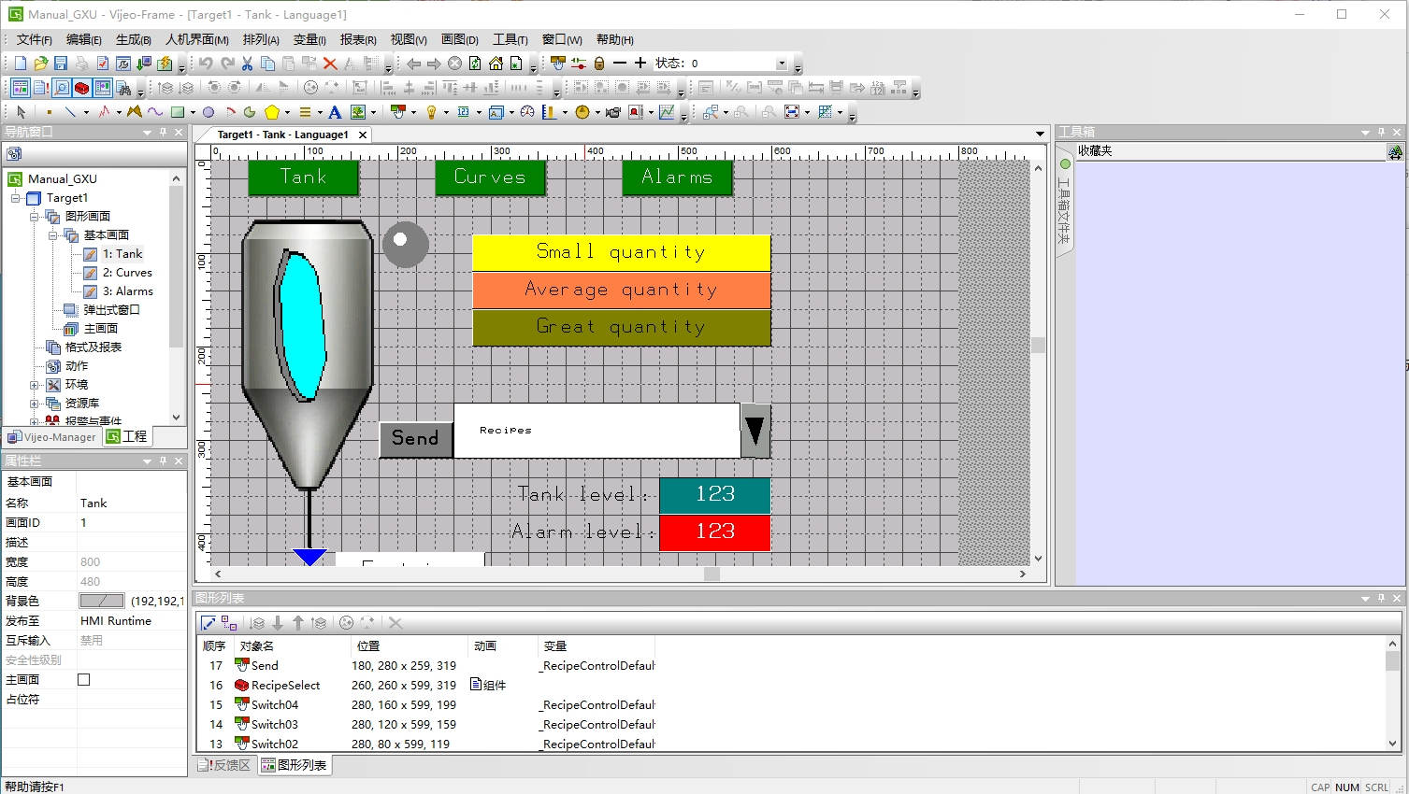
Task: Click the plus next-state icon
Action: pyautogui.click(x=640, y=63)
